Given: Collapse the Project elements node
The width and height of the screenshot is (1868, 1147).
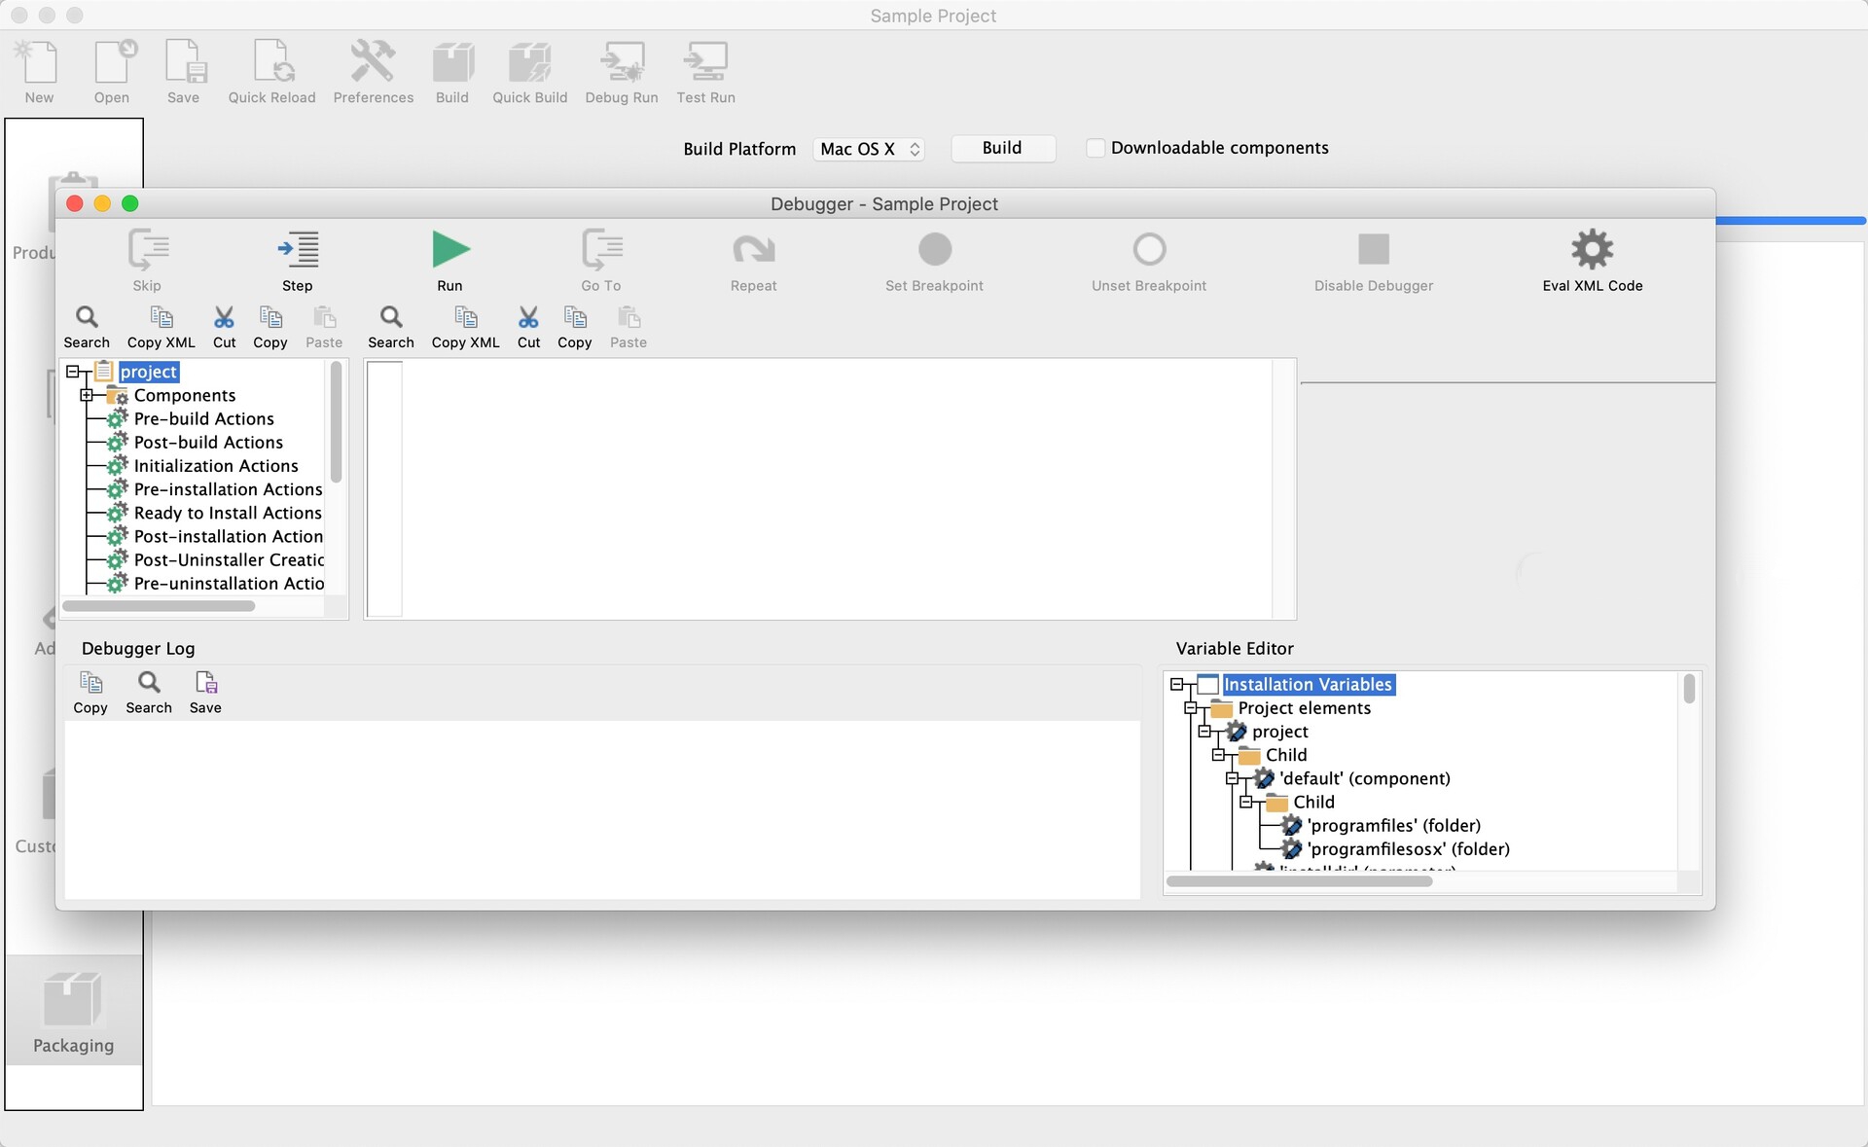Looking at the screenshot, I should 1190,708.
